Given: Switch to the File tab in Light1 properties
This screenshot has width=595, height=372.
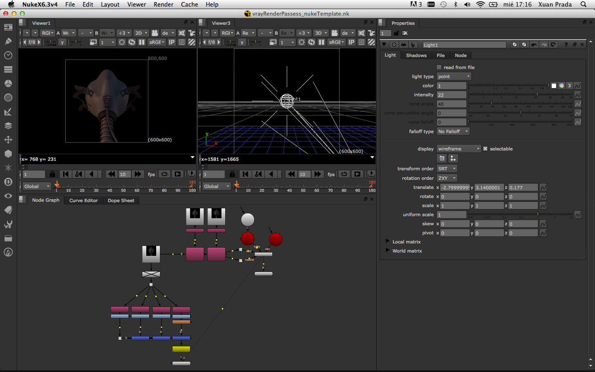Looking at the screenshot, I should (441, 55).
